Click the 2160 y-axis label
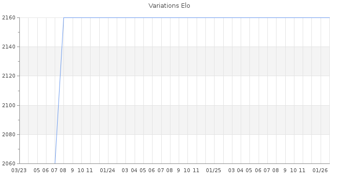The image size is (339, 194). (x=9, y=17)
